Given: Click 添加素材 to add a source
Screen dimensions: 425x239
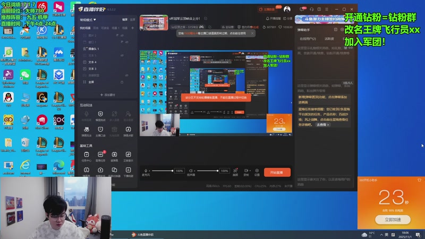Looking at the screenshot, I should tap(108, 95).
